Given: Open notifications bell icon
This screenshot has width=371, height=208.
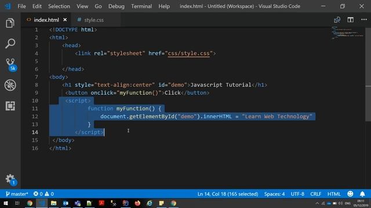Looking at the screenshot, I should click(x=362, y=194).
